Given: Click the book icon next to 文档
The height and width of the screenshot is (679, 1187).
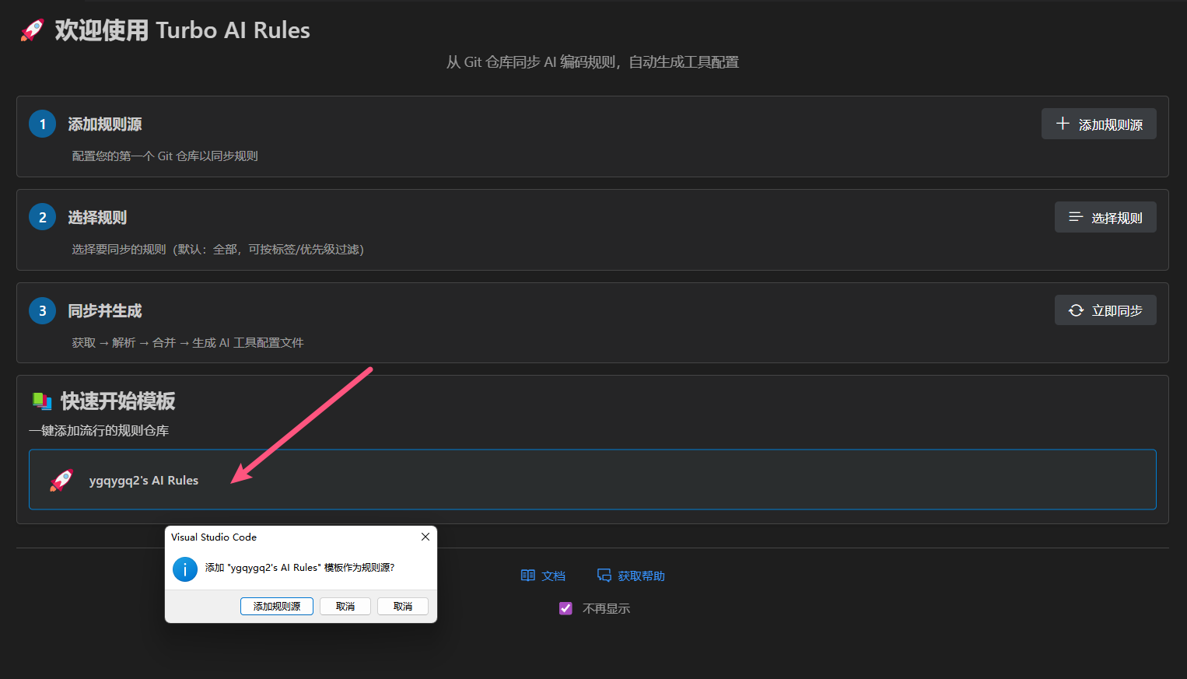Looking at the screenshot, I should click(527, 576).
